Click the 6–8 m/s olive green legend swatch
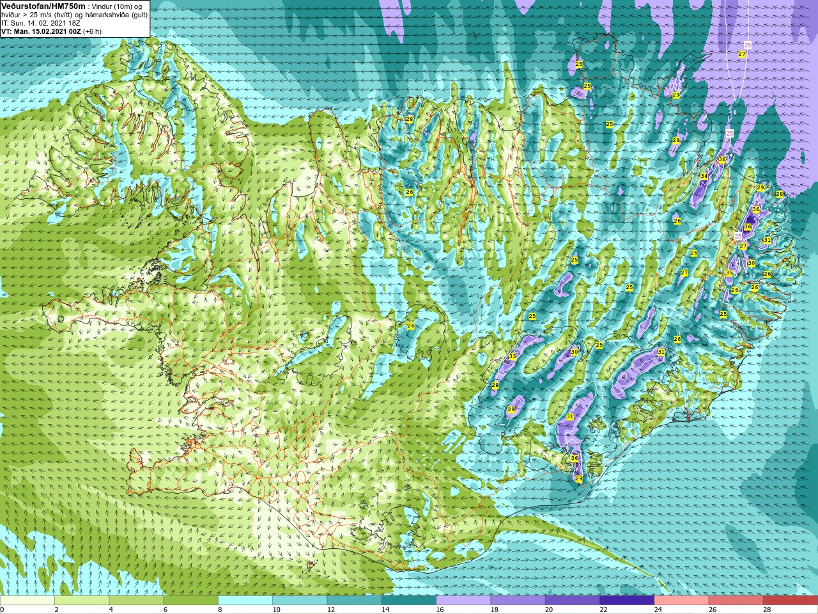The width and height of the screenshot is (818, 614). point(190,601)
